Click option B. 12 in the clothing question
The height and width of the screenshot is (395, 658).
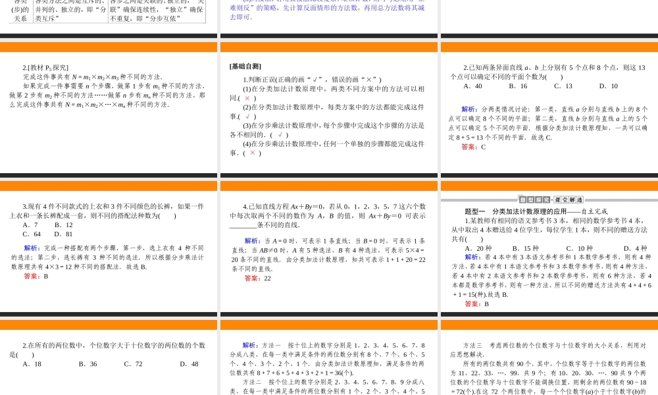pyautogui.click(x=63, y=225)
